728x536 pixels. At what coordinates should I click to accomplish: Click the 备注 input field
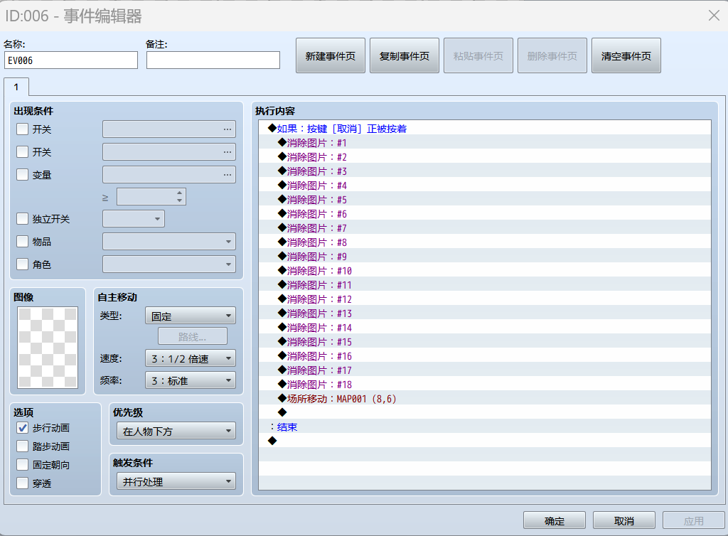pyautogui.click(x=213, y=60)
